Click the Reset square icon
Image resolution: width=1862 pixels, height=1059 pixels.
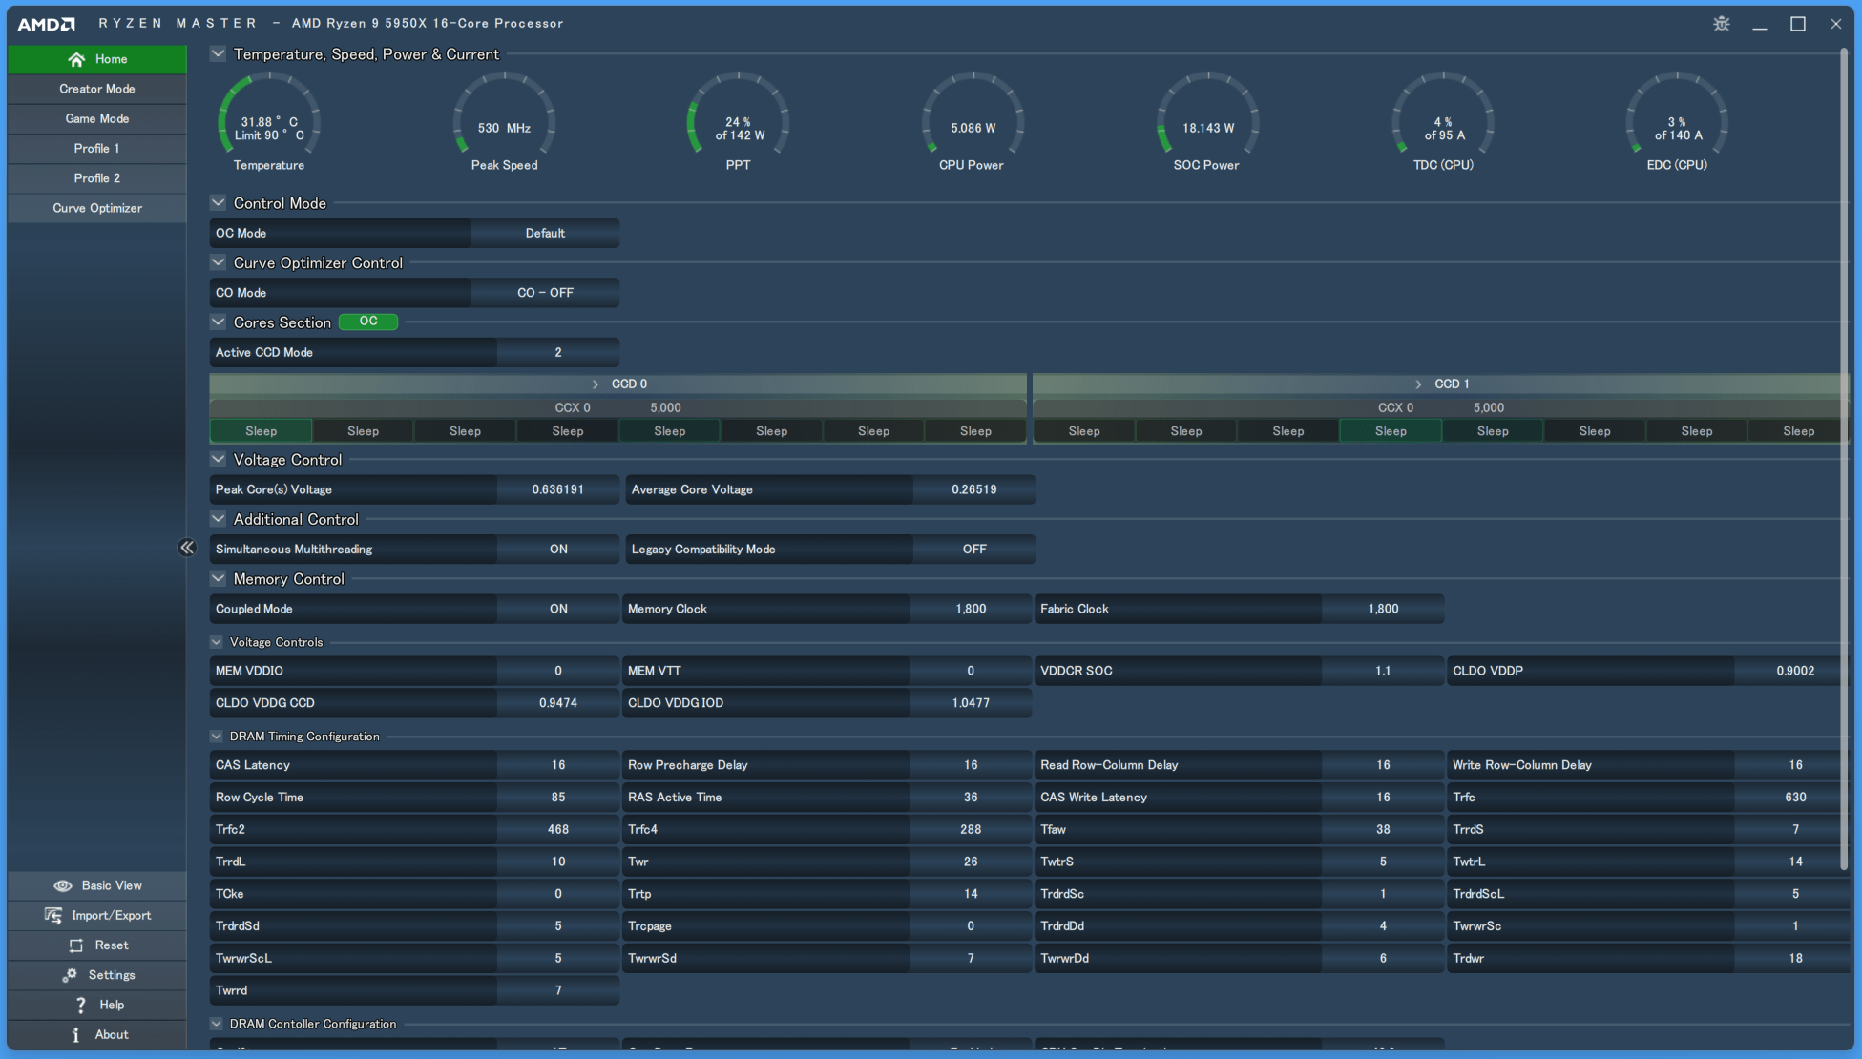tap(76, 945)
